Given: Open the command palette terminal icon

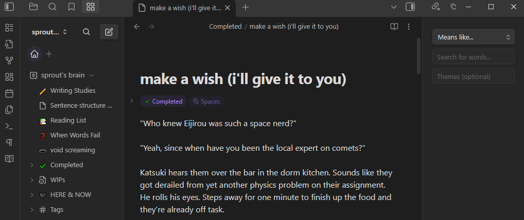Looking at the screenshot, I should point(9,126).
